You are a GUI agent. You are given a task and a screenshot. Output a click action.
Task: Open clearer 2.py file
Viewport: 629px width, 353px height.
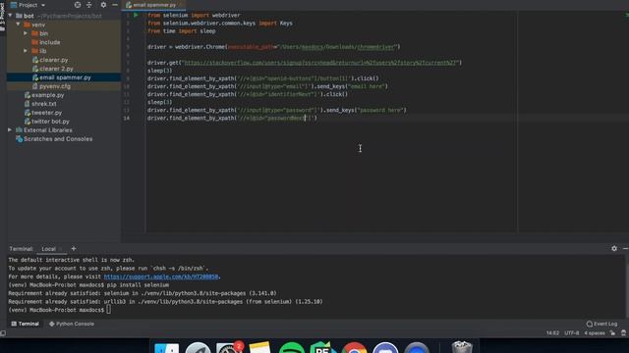pyautogui.click(x=52, y=69)
